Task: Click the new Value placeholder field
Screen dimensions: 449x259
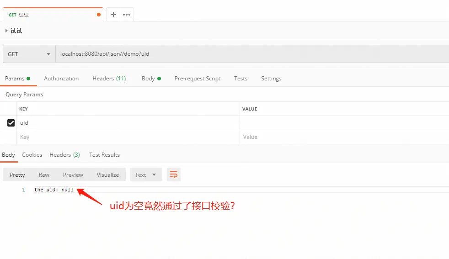Action: (344, 137)
